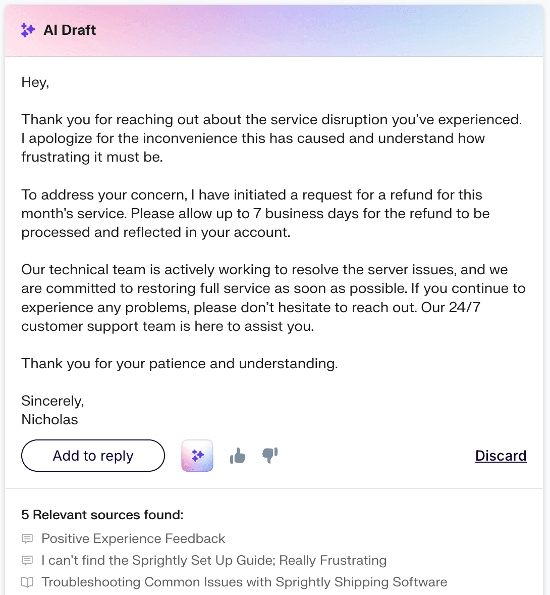Click the speech-bubble icon beside Positive Experience Feedback
Screen dimensions: 550x595
click(27, 538)
